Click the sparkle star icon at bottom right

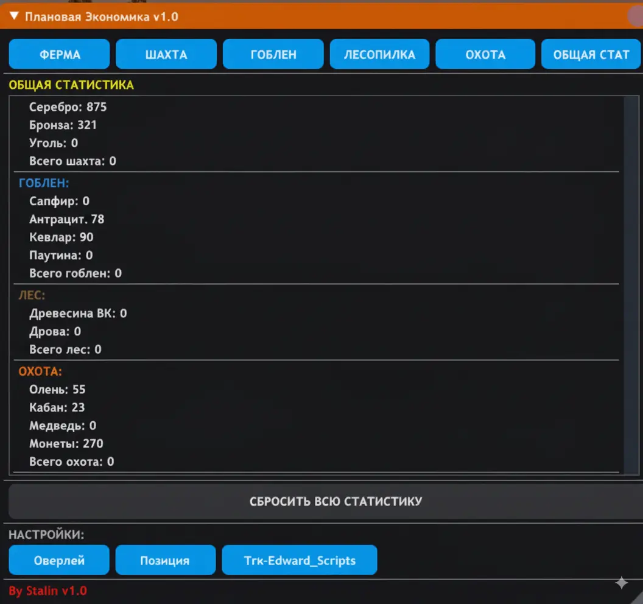621,583
